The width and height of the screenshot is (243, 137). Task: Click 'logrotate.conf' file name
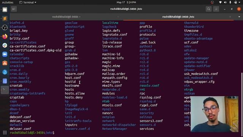pyautogui.click(x=115, y=35)
